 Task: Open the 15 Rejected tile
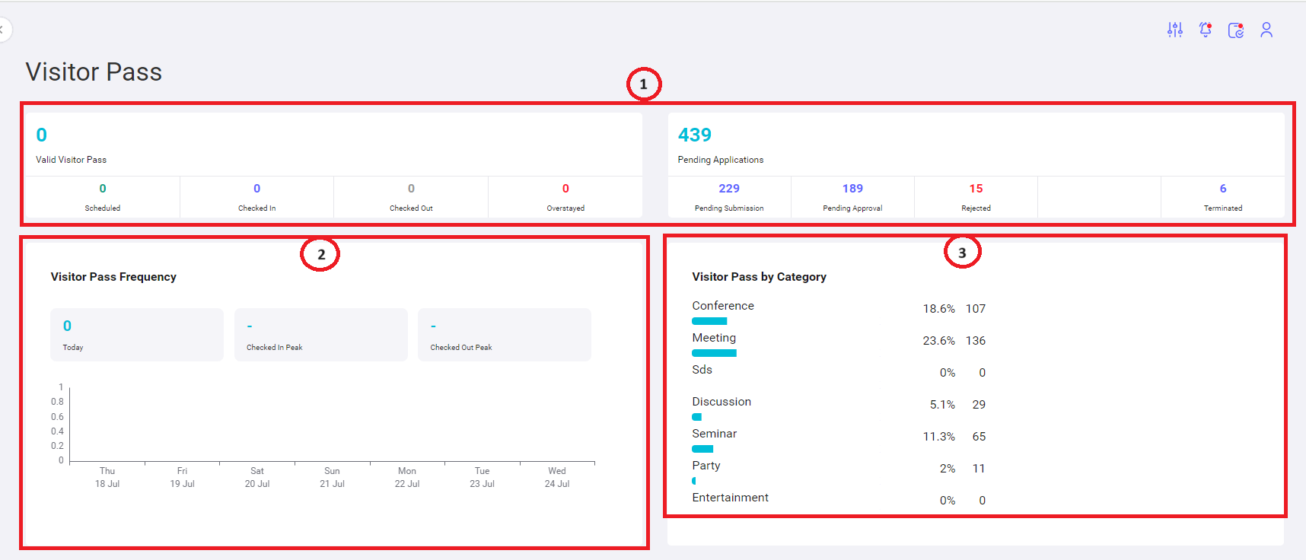(x=976, y=197)
